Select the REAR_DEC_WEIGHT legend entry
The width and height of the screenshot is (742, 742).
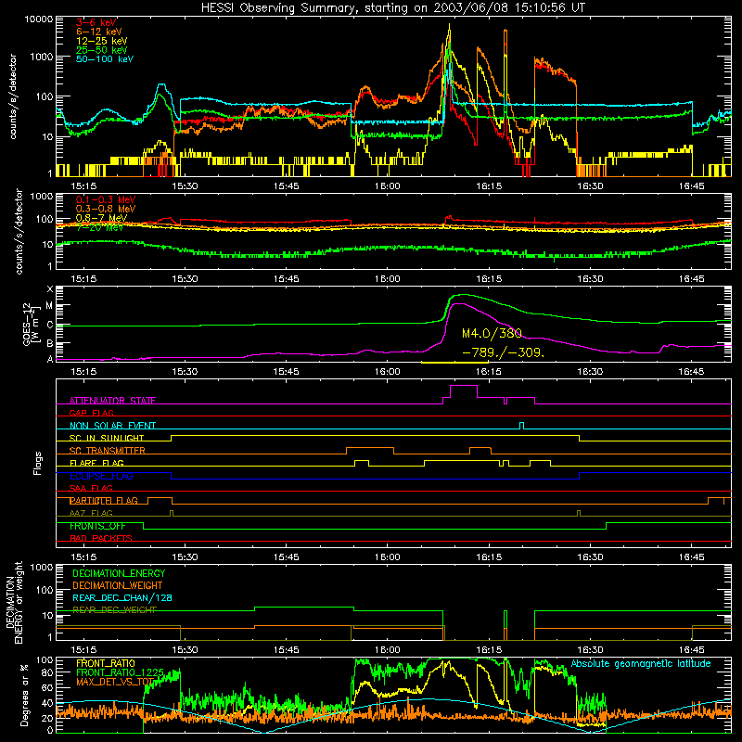[x=114, y=610]
